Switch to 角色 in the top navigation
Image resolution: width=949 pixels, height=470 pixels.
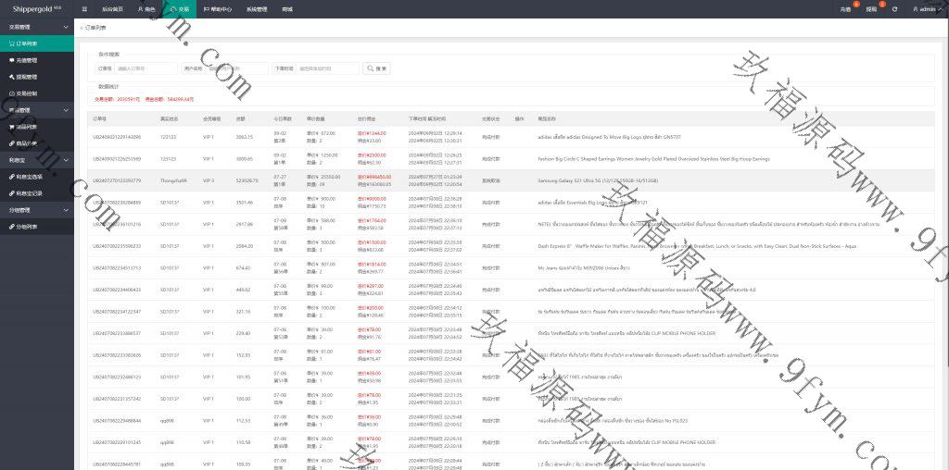[x=146, y=8]
